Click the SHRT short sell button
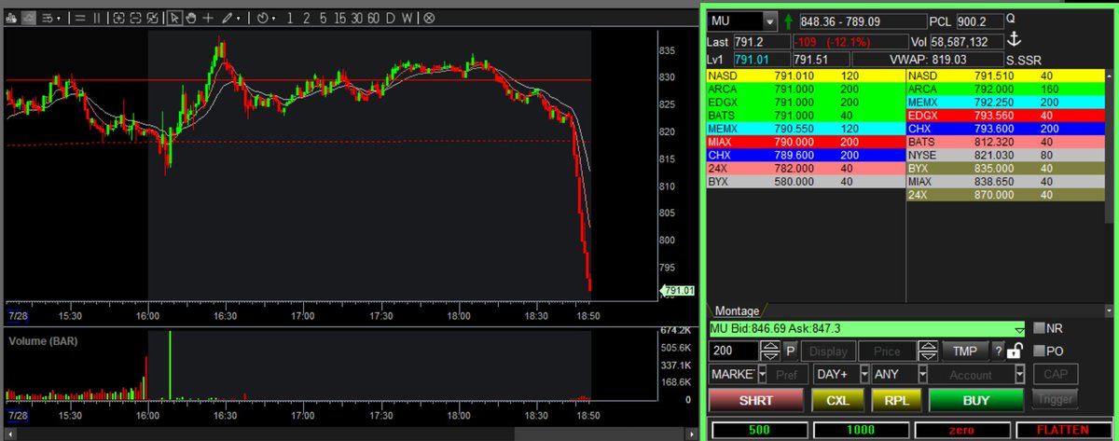The image size is (1119, 441). (x=755, y=400)
